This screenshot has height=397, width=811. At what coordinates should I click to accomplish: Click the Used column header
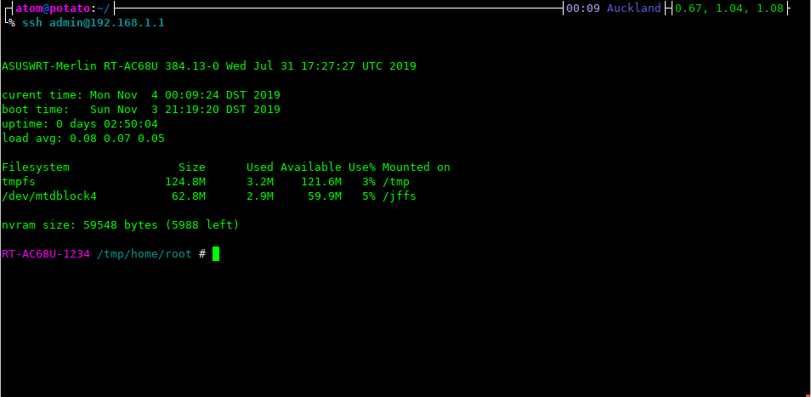coord(259,167)
